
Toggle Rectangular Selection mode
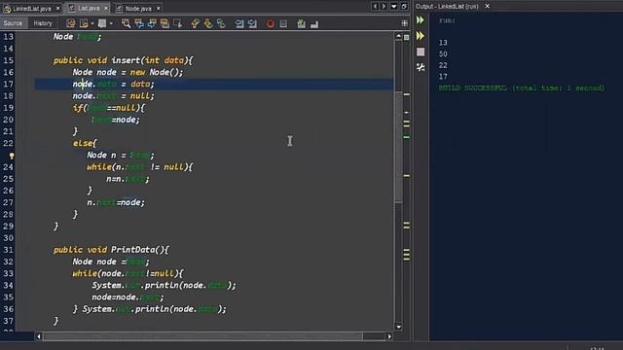click(x=177, y=23)
